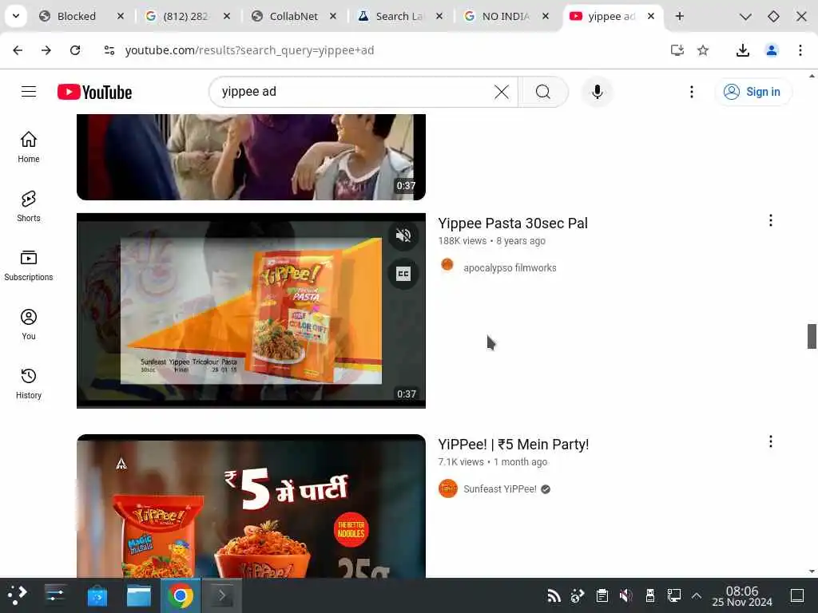
Task: Open the window chevron dropdown in title bar
Action: point(745,16)
